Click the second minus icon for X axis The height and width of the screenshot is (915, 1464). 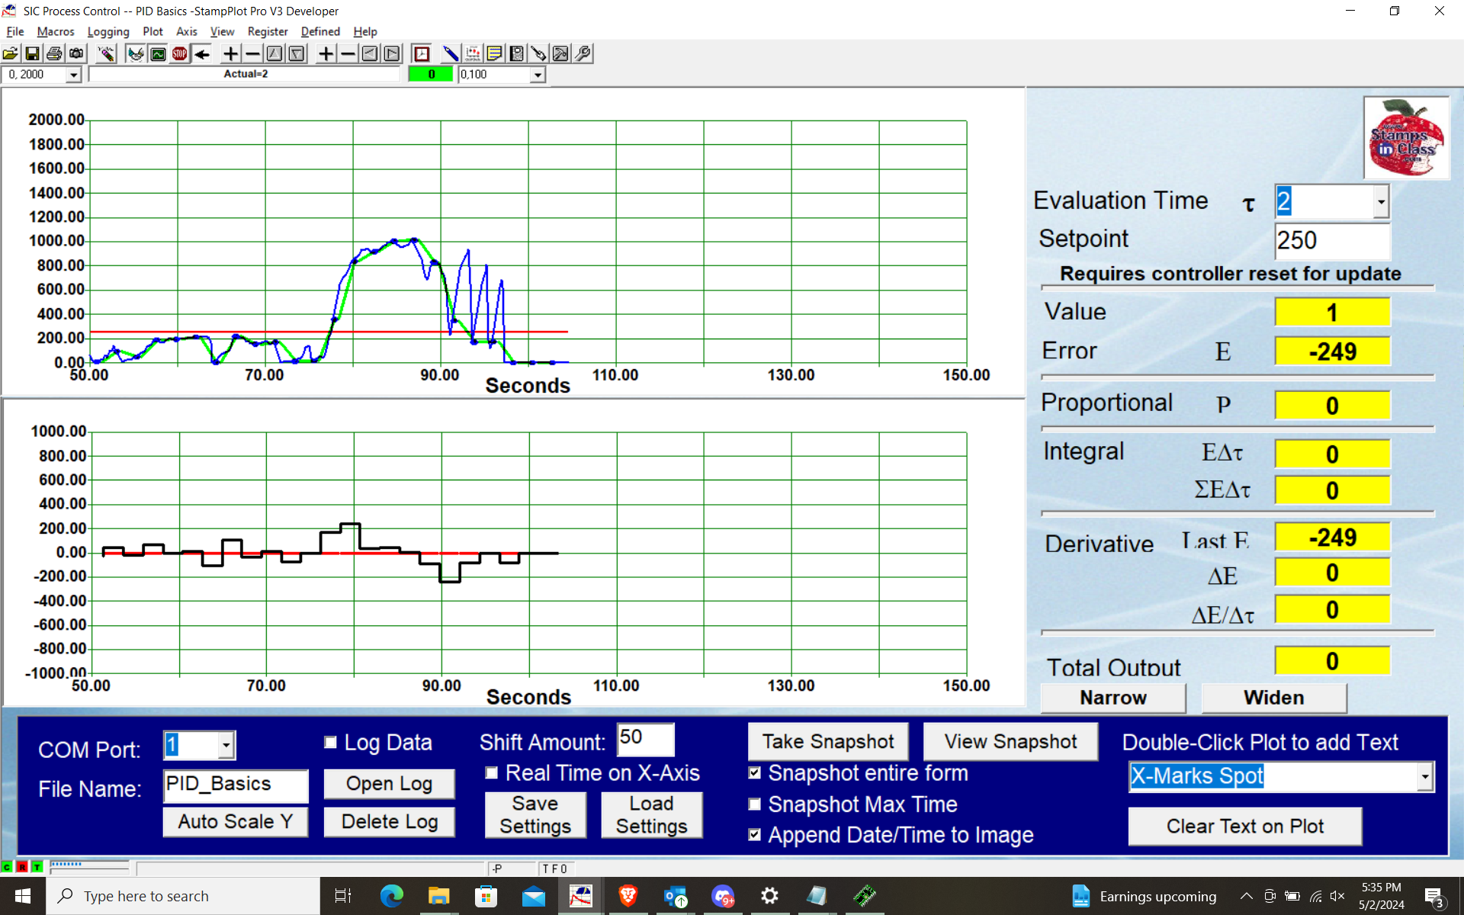tap(348, 53)
